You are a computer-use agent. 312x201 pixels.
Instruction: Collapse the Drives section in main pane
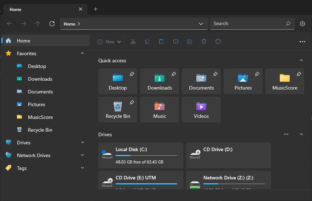pos(301,134)
